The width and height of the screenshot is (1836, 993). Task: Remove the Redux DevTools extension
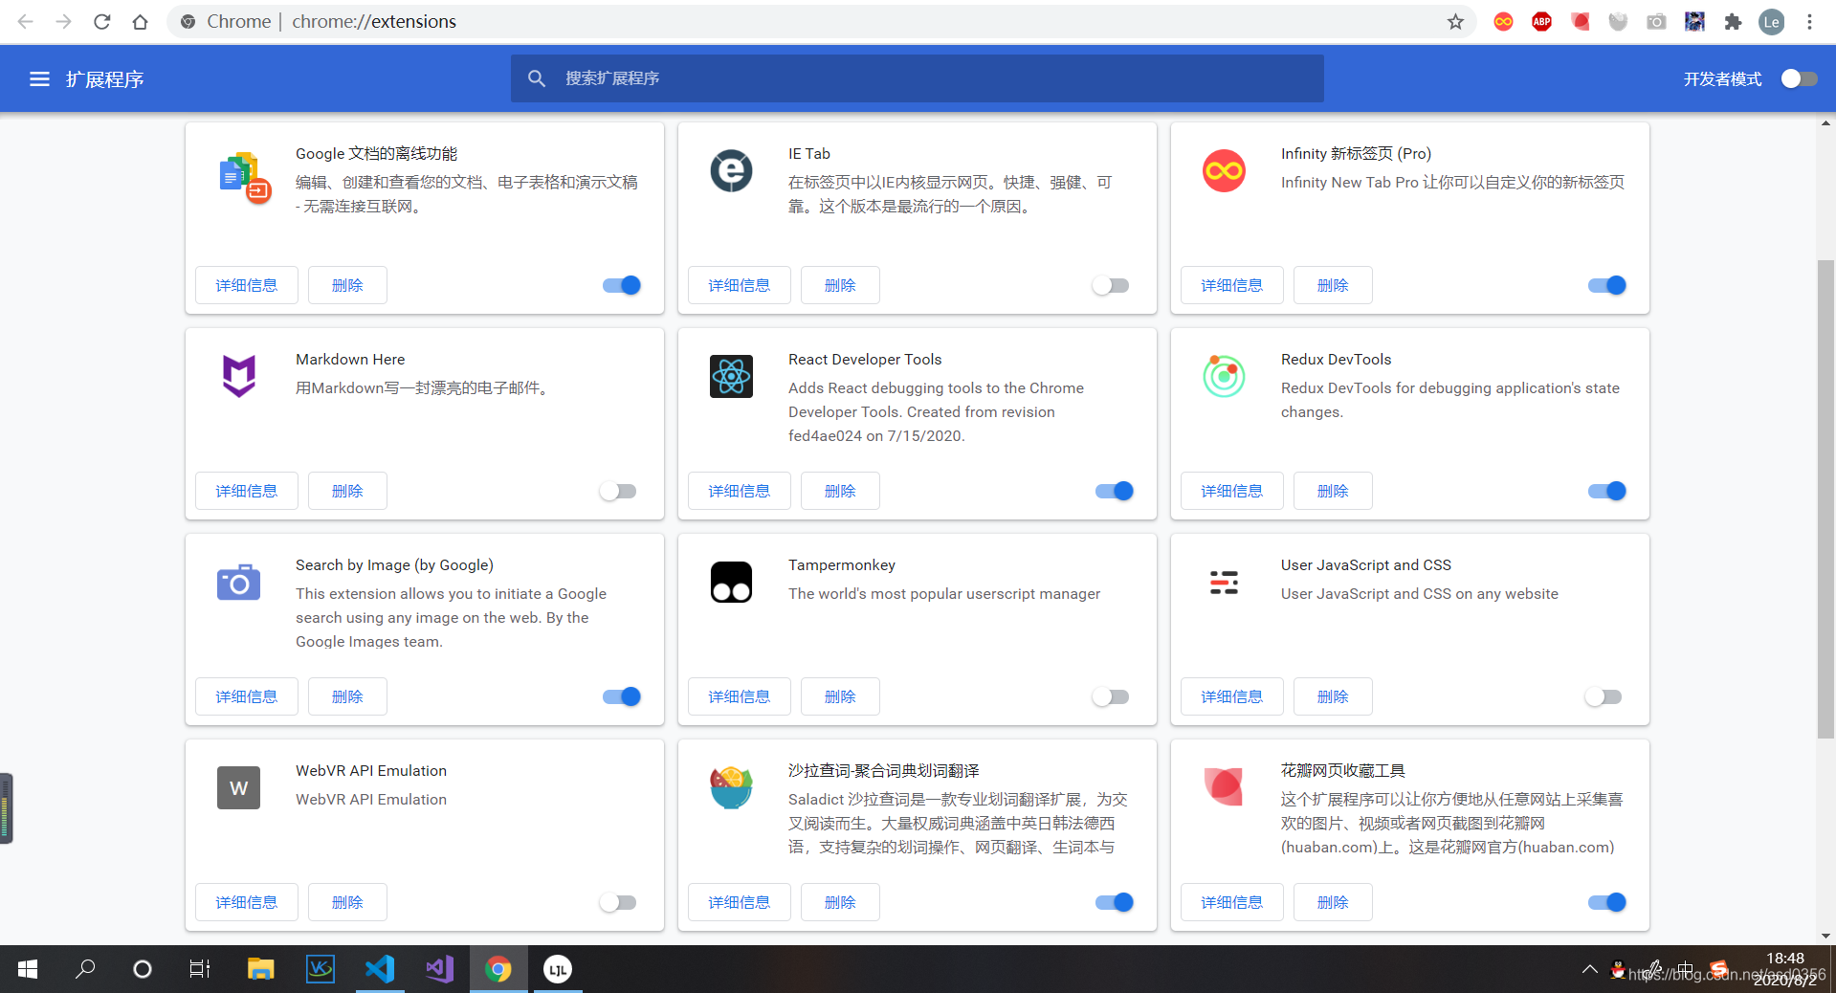point(1333,491)
